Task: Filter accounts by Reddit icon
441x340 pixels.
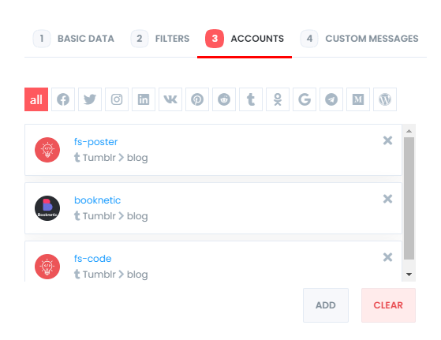Action: click(x=224, y=99)
